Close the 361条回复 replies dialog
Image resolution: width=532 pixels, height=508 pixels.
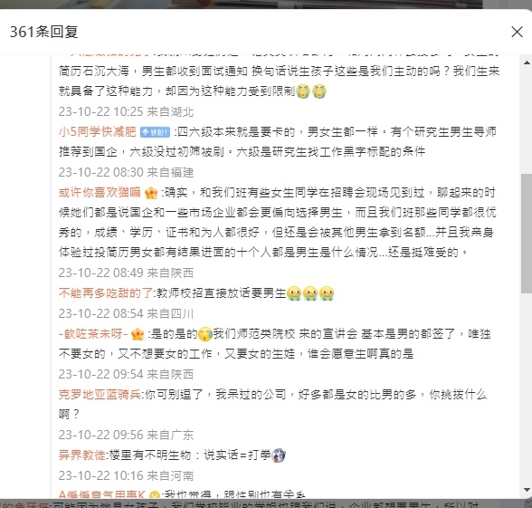(x=517, y=32)
